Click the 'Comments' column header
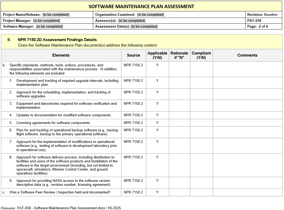 247,55
